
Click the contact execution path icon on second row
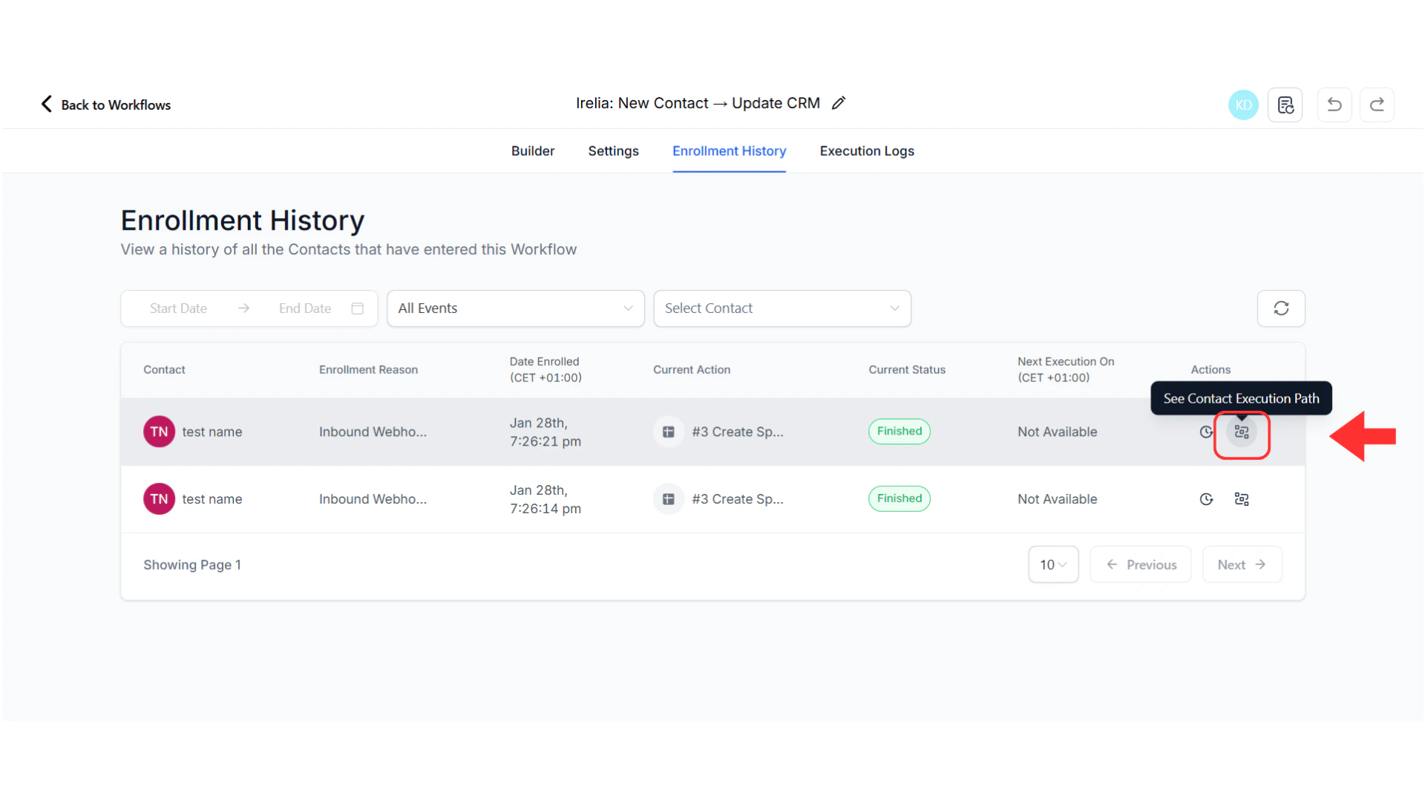1242,498
